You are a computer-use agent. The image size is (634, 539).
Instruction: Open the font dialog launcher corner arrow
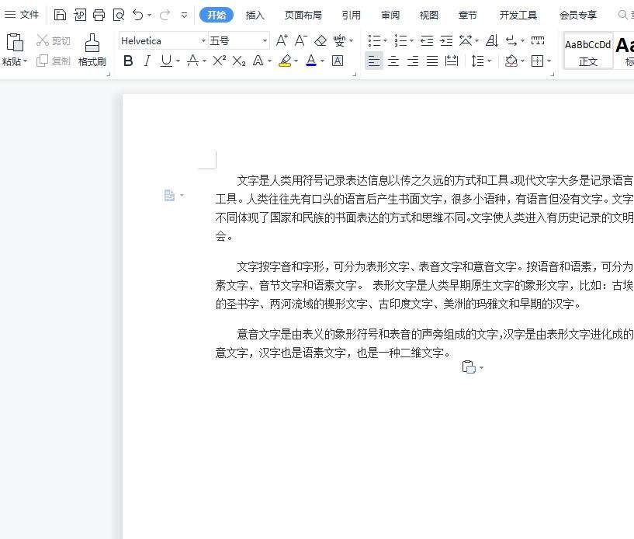(x=354, y=75)
